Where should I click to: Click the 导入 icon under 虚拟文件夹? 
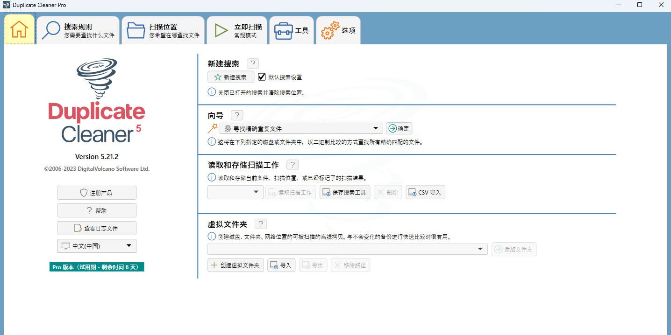pos(275,265)
